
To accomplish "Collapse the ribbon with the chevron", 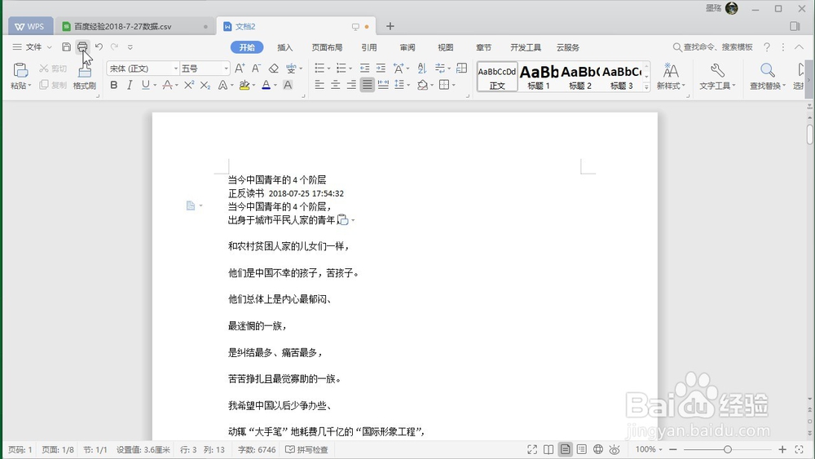I will [799, 46].
